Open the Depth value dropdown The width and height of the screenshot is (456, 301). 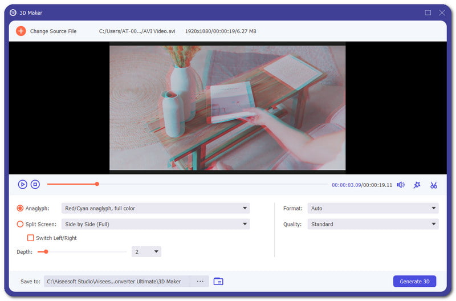tap(146, 251)
